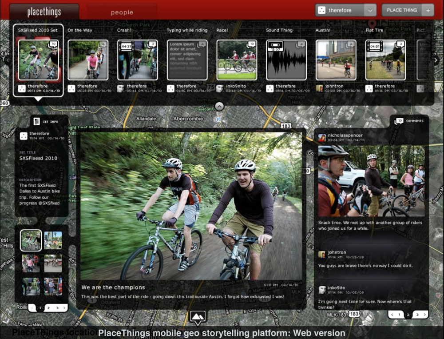The height and width of the screenshot is (339, 444).
Task: Click the COMMENTS count bubble icon
Action: [x=399, y=121]
